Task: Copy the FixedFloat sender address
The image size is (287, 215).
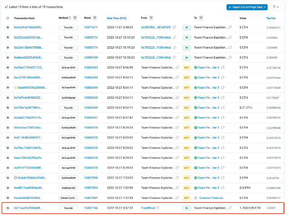Action: tap(158, 208)
